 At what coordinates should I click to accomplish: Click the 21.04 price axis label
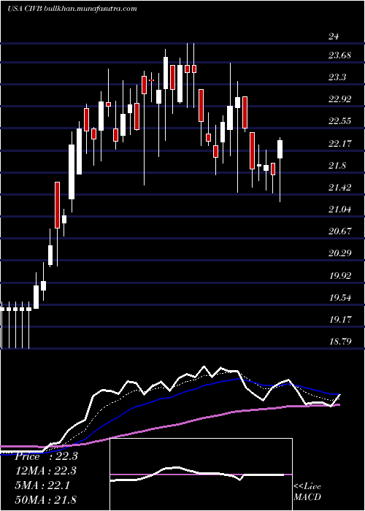click(x=339, y=210)
